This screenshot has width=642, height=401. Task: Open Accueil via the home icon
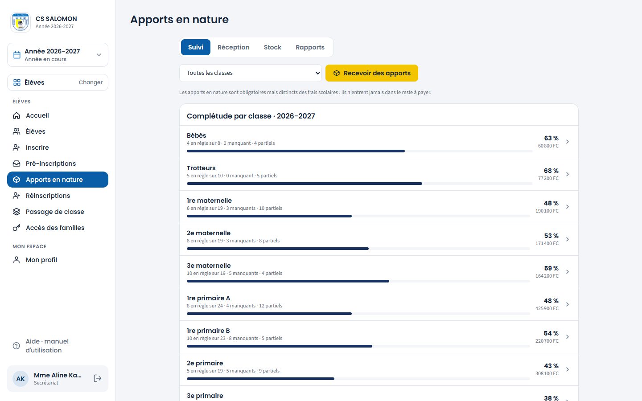pos(16,115)
